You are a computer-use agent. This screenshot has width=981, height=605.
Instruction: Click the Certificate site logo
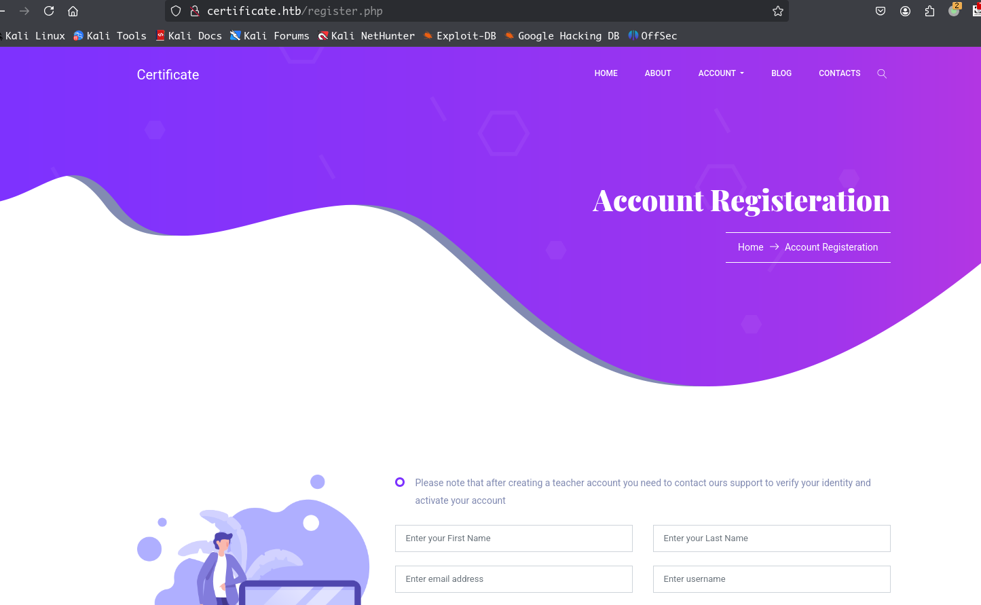coord(168,75)
